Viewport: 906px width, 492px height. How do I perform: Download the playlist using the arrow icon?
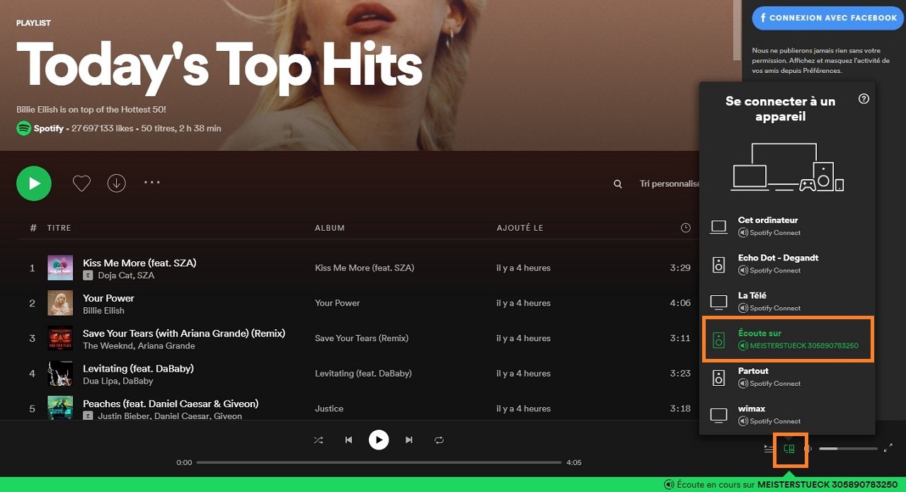(x=116, y=183)
